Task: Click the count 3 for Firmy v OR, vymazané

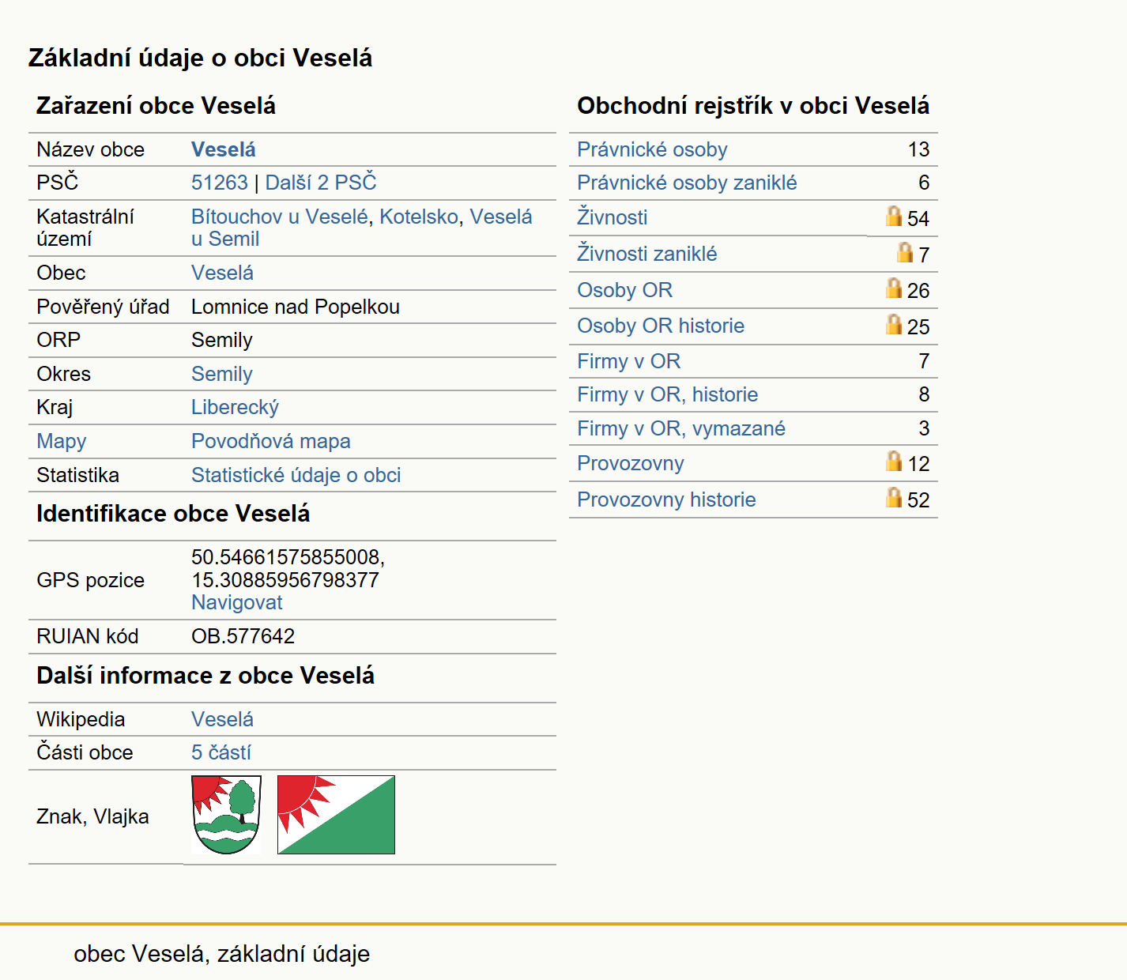Action: tap(924, 428)
